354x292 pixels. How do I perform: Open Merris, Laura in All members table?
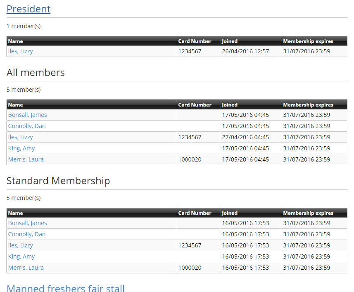point(26,159)
